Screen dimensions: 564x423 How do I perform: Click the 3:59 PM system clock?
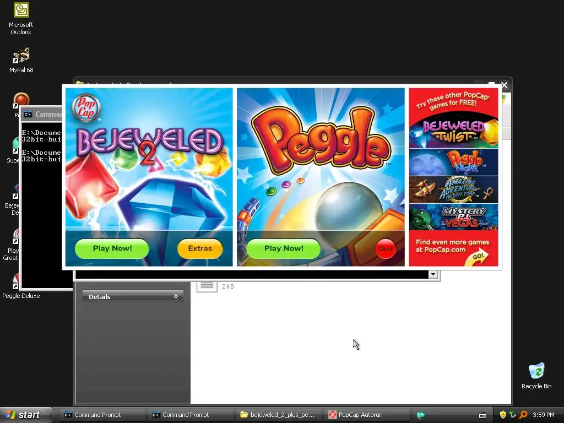coord(544,415)
